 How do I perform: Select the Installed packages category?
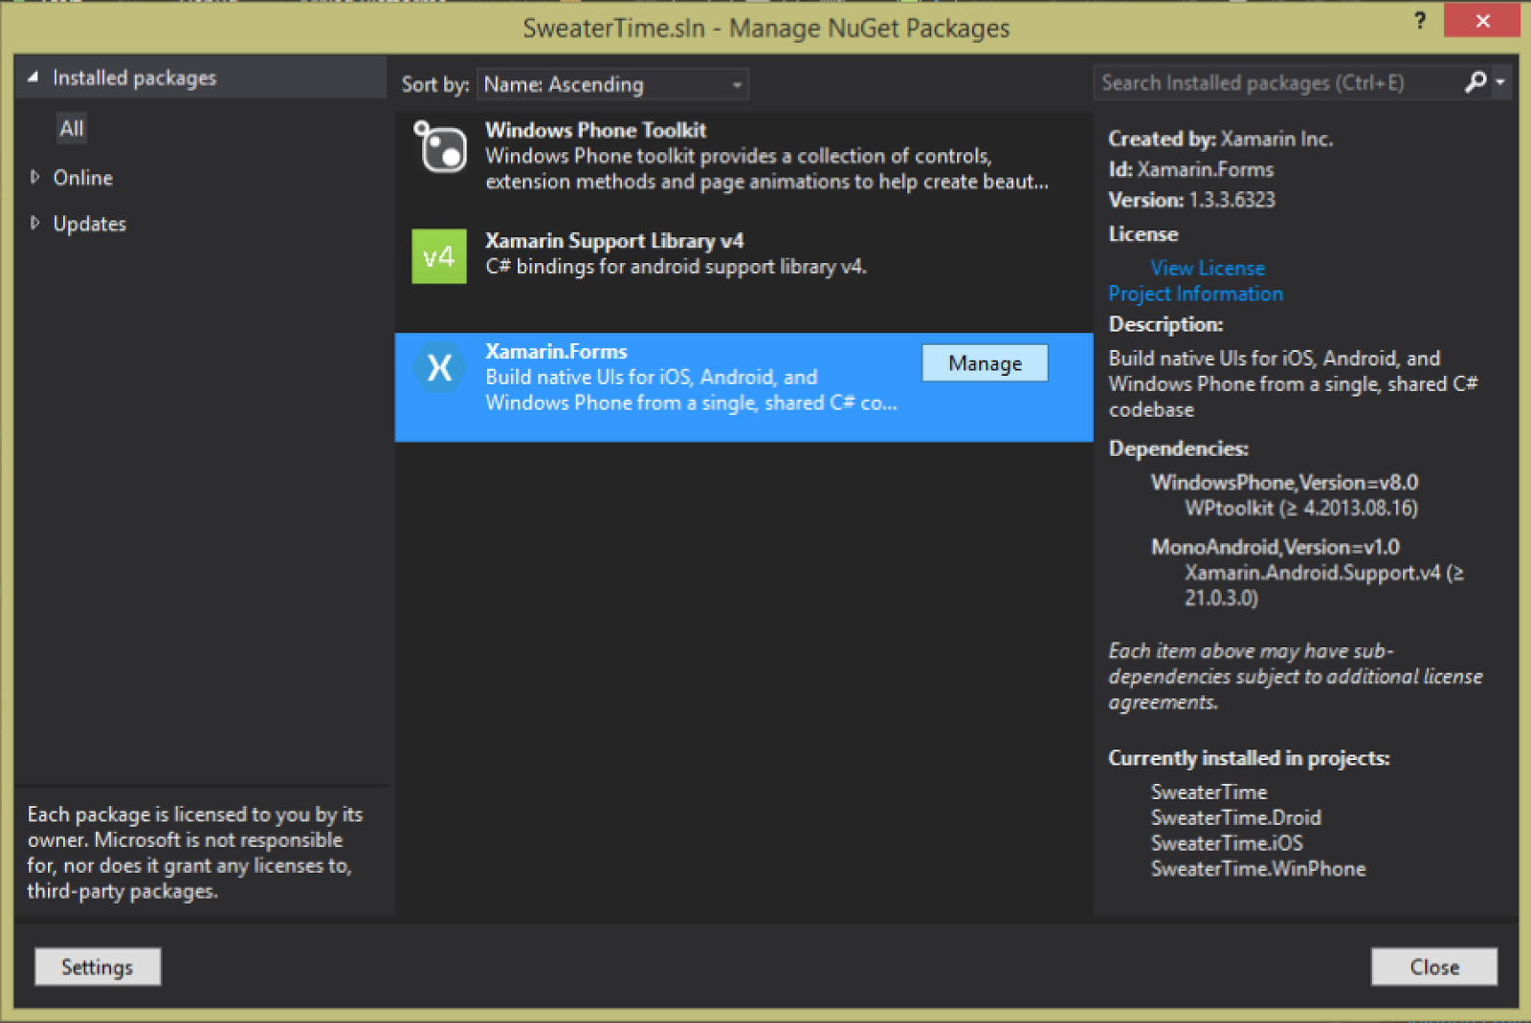(135, 78)
